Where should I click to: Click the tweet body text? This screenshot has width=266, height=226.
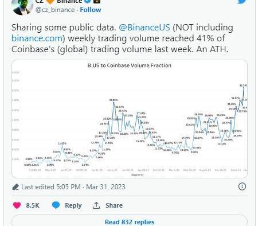click(x=122, y=38)
